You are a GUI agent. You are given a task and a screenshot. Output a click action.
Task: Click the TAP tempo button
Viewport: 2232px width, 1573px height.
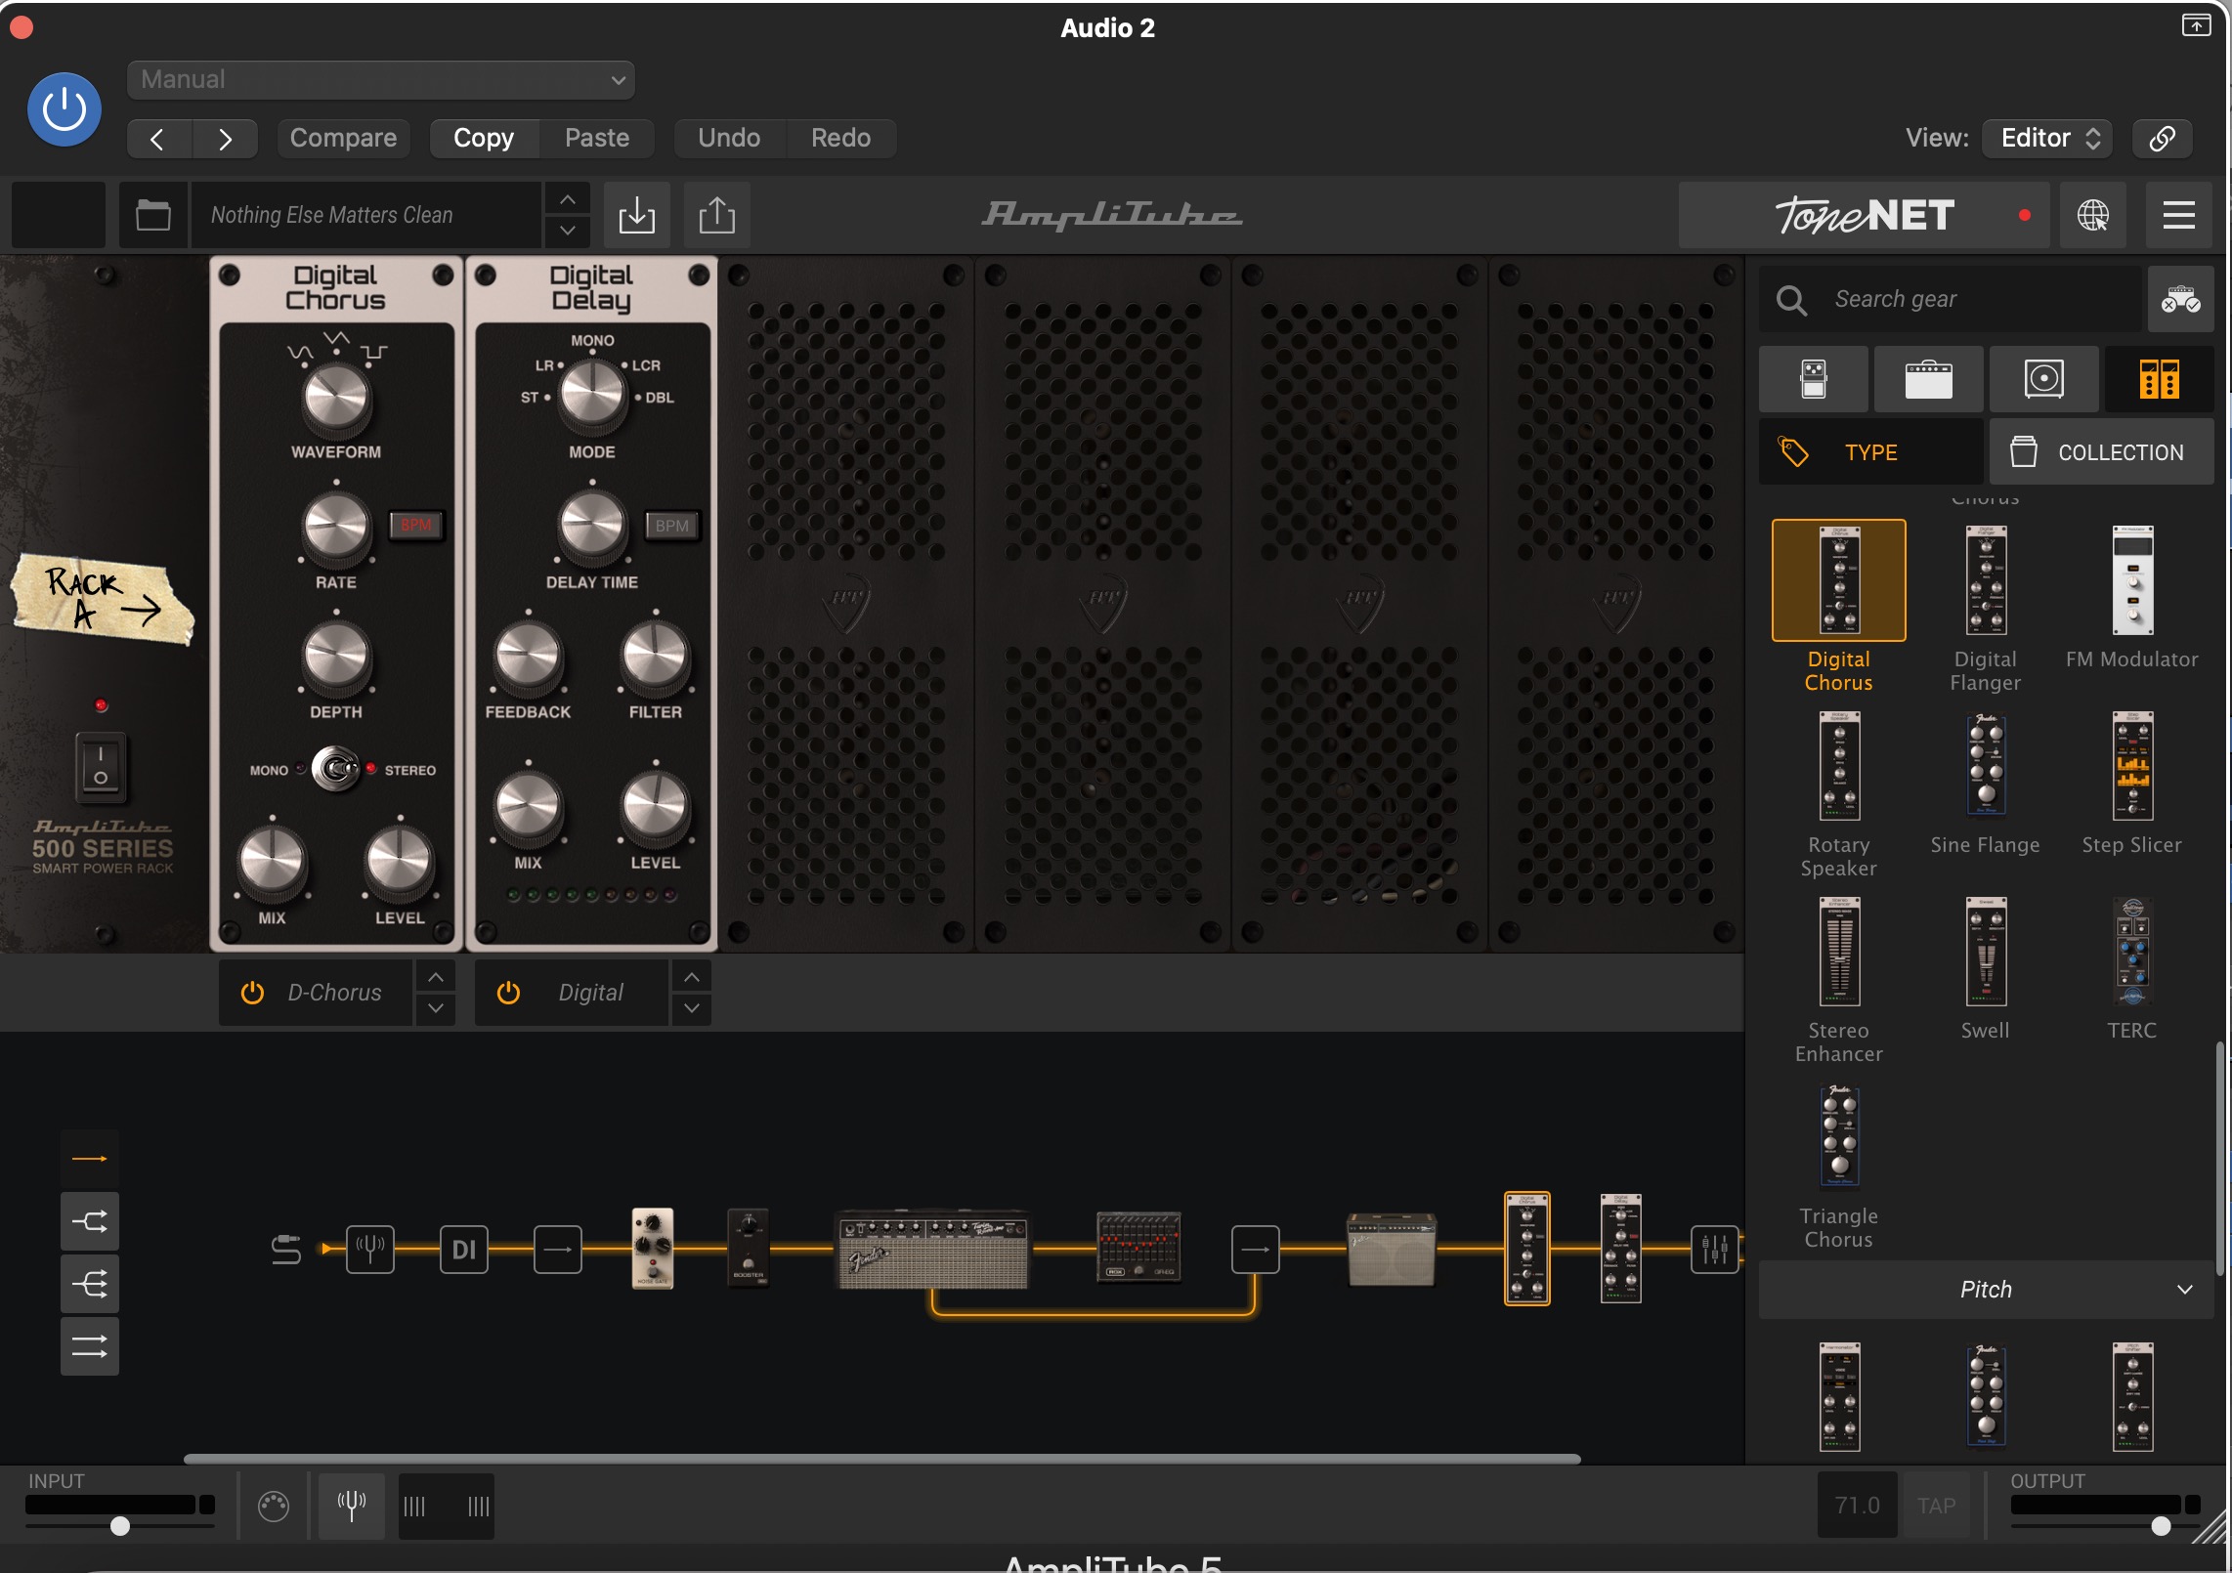coord(1936,1506)
